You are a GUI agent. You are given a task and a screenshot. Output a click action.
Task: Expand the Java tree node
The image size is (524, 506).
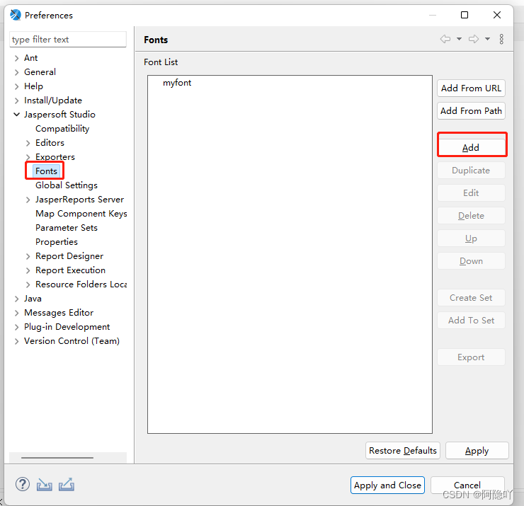[x=17, y=299]
